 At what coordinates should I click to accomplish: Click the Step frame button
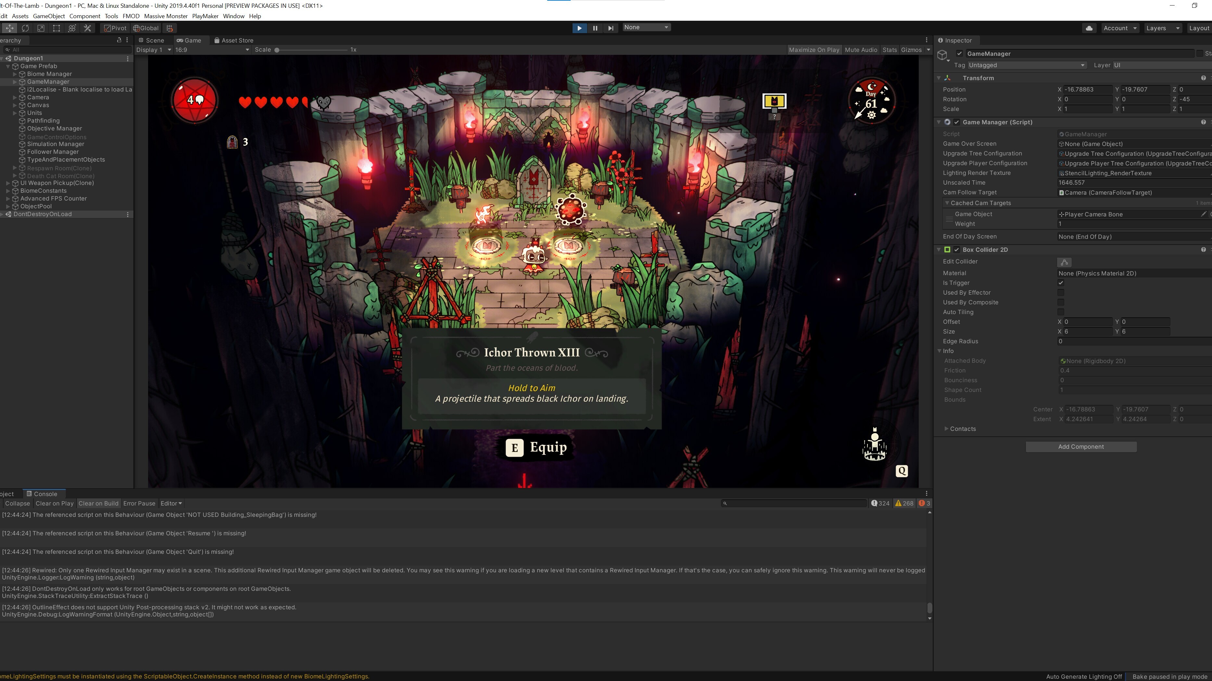click(611, 28)
